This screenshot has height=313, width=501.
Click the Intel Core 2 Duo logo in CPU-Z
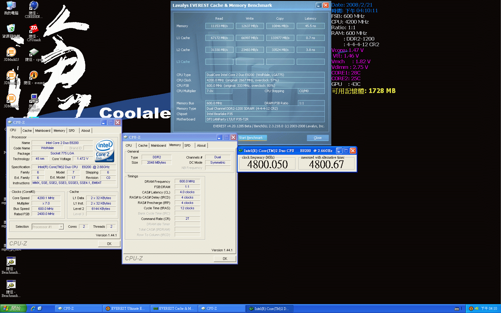click(104, 151)
